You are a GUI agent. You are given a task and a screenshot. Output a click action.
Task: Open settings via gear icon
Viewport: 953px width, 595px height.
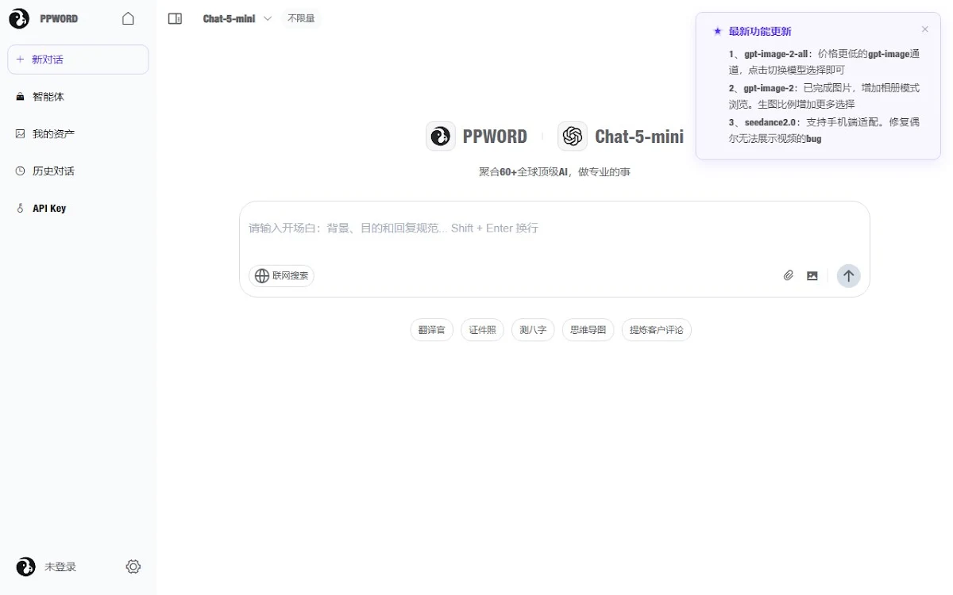133,566
